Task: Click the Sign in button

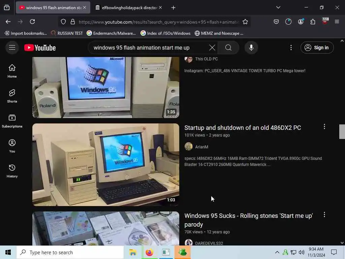Action: [317, 48]
